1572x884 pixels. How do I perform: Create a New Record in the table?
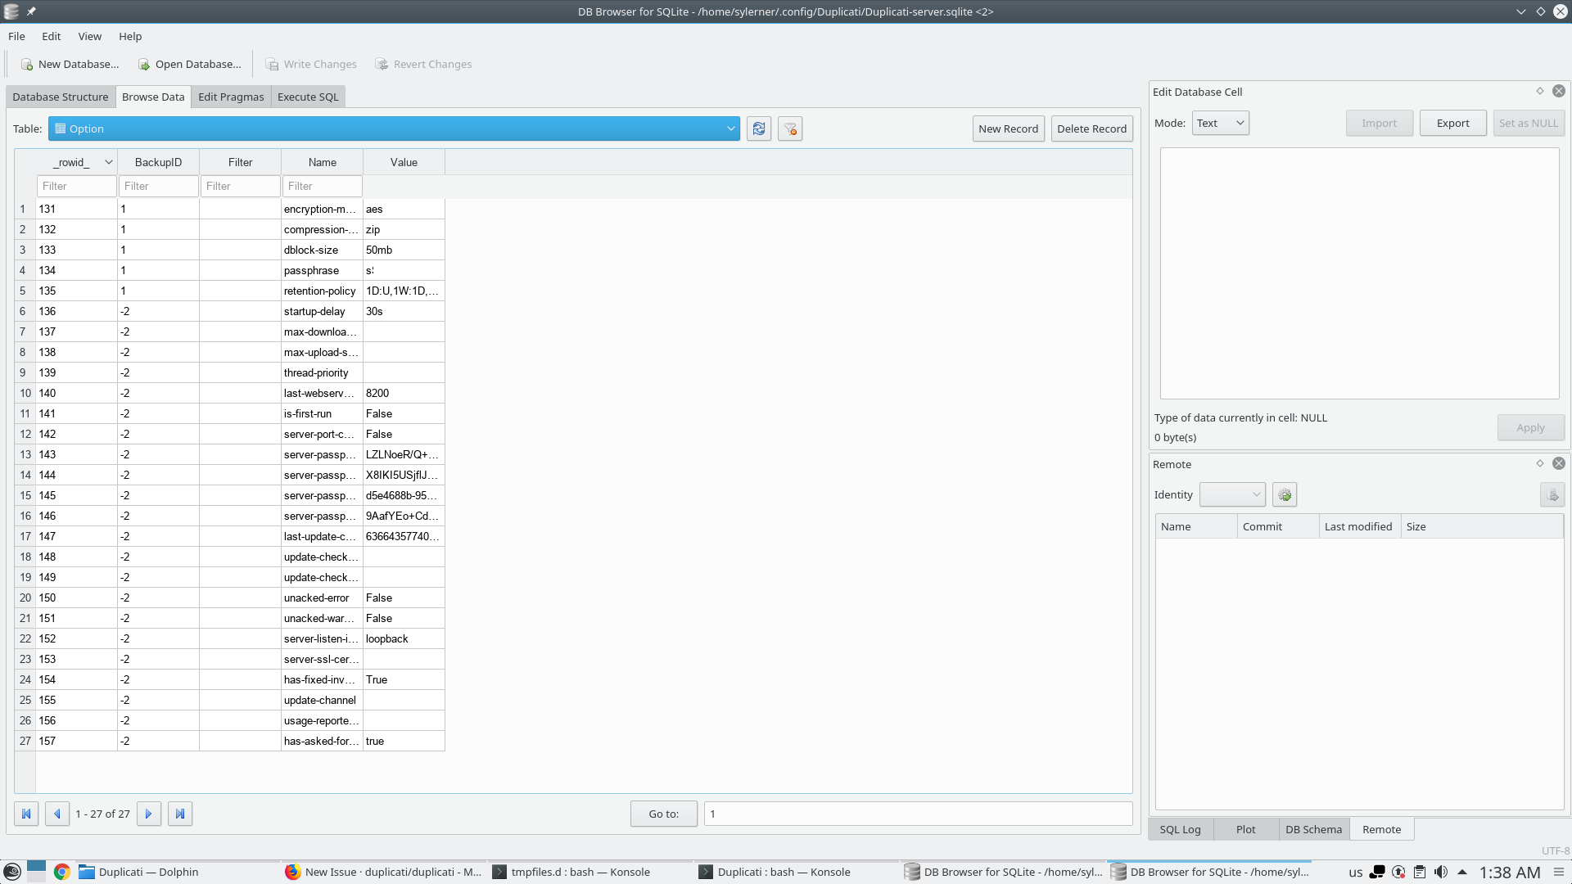click(1008, 129)
